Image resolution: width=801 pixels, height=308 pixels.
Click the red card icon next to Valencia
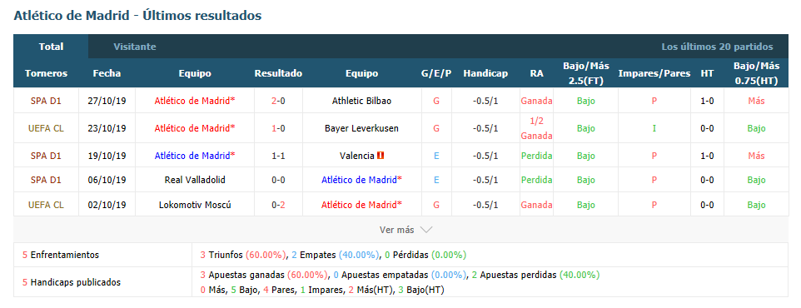[x=380, y=156]
